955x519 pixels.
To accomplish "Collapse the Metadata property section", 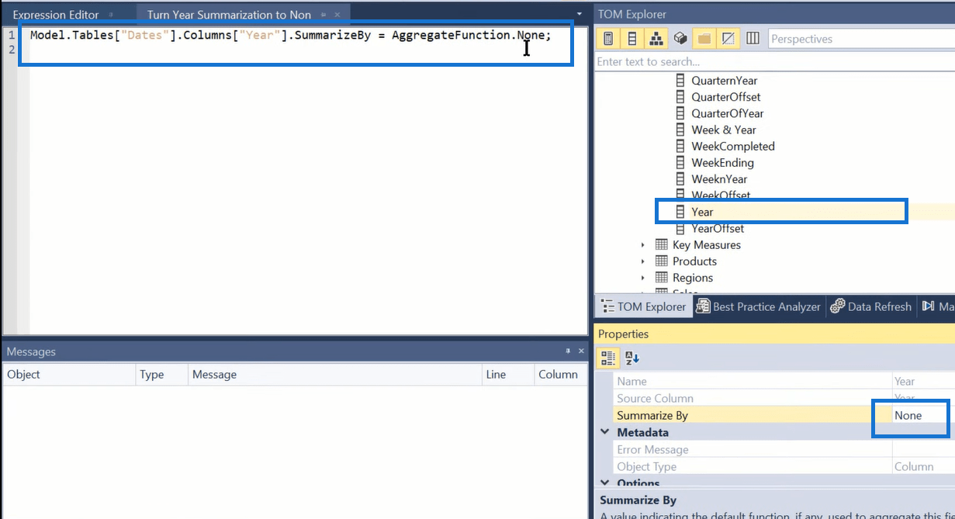I will (x=605, y=432).
